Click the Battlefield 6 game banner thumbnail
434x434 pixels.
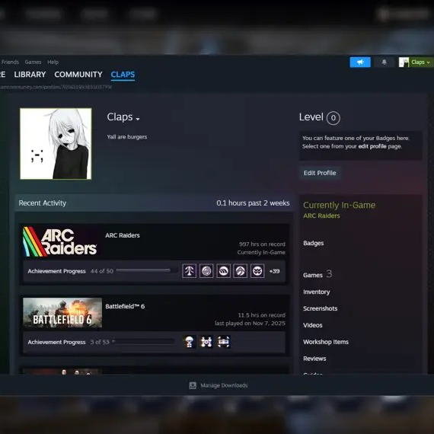(62, 312)
